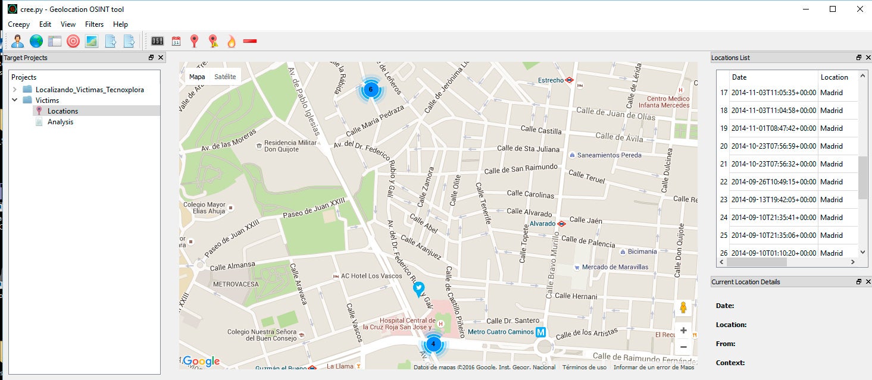Open the View menu

(x=68, y=24)
